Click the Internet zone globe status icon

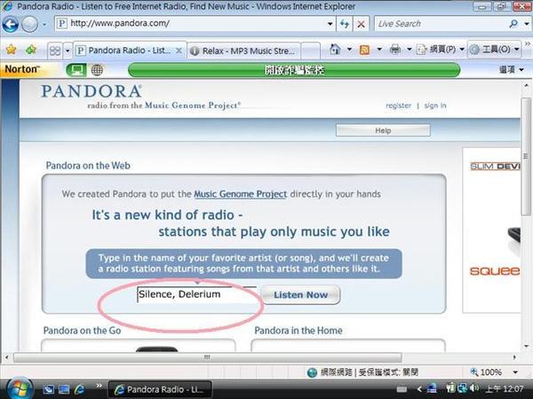[x=312, y=372]
